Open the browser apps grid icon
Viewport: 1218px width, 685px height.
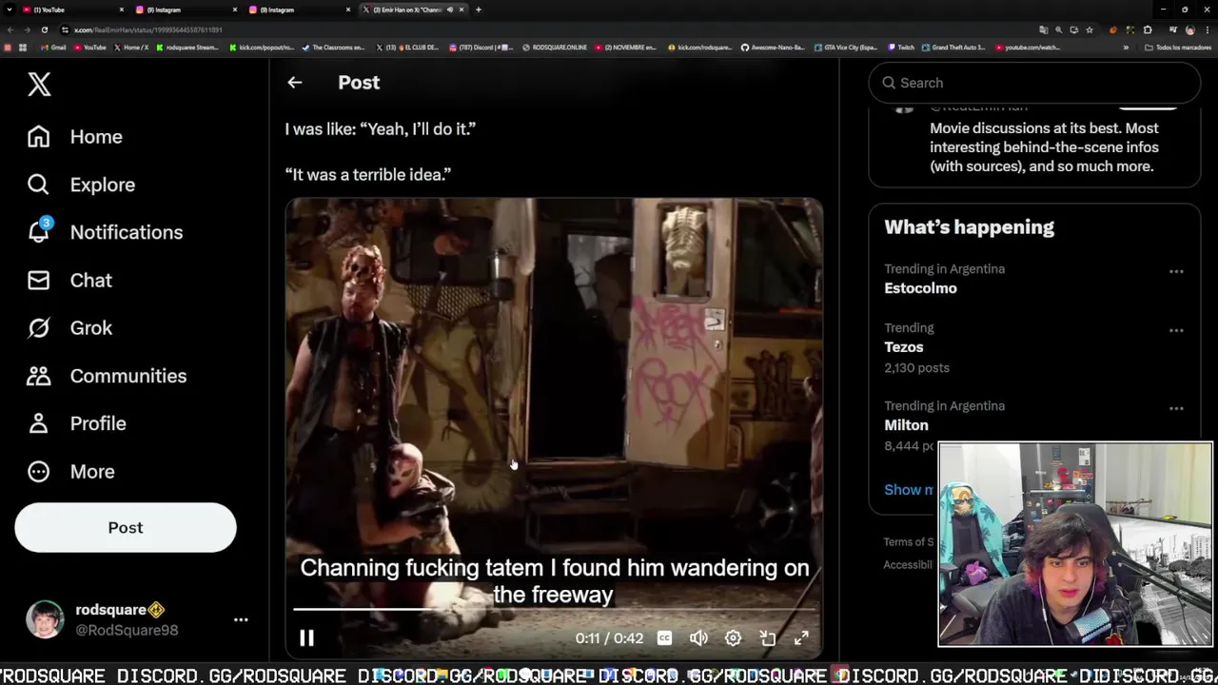22,48
